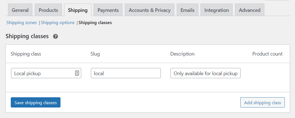The width and height of the screenshot is (295, 118).
Task: Click the description field for local pickup
Action: [x=205, y=73]
